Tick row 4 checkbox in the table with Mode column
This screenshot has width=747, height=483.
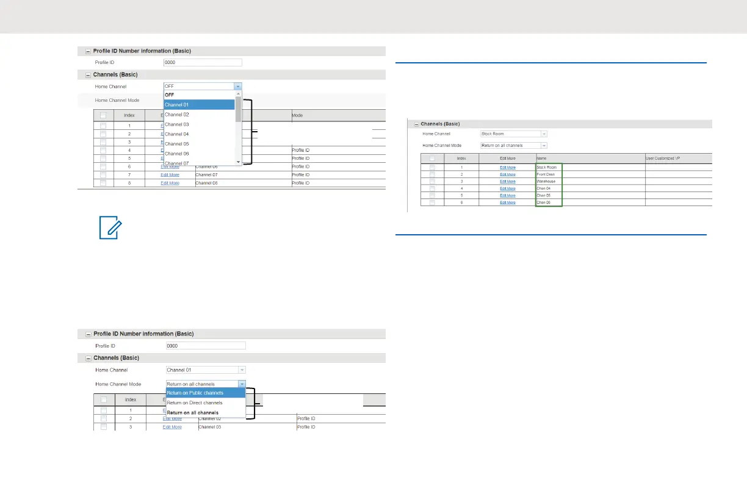104,150
